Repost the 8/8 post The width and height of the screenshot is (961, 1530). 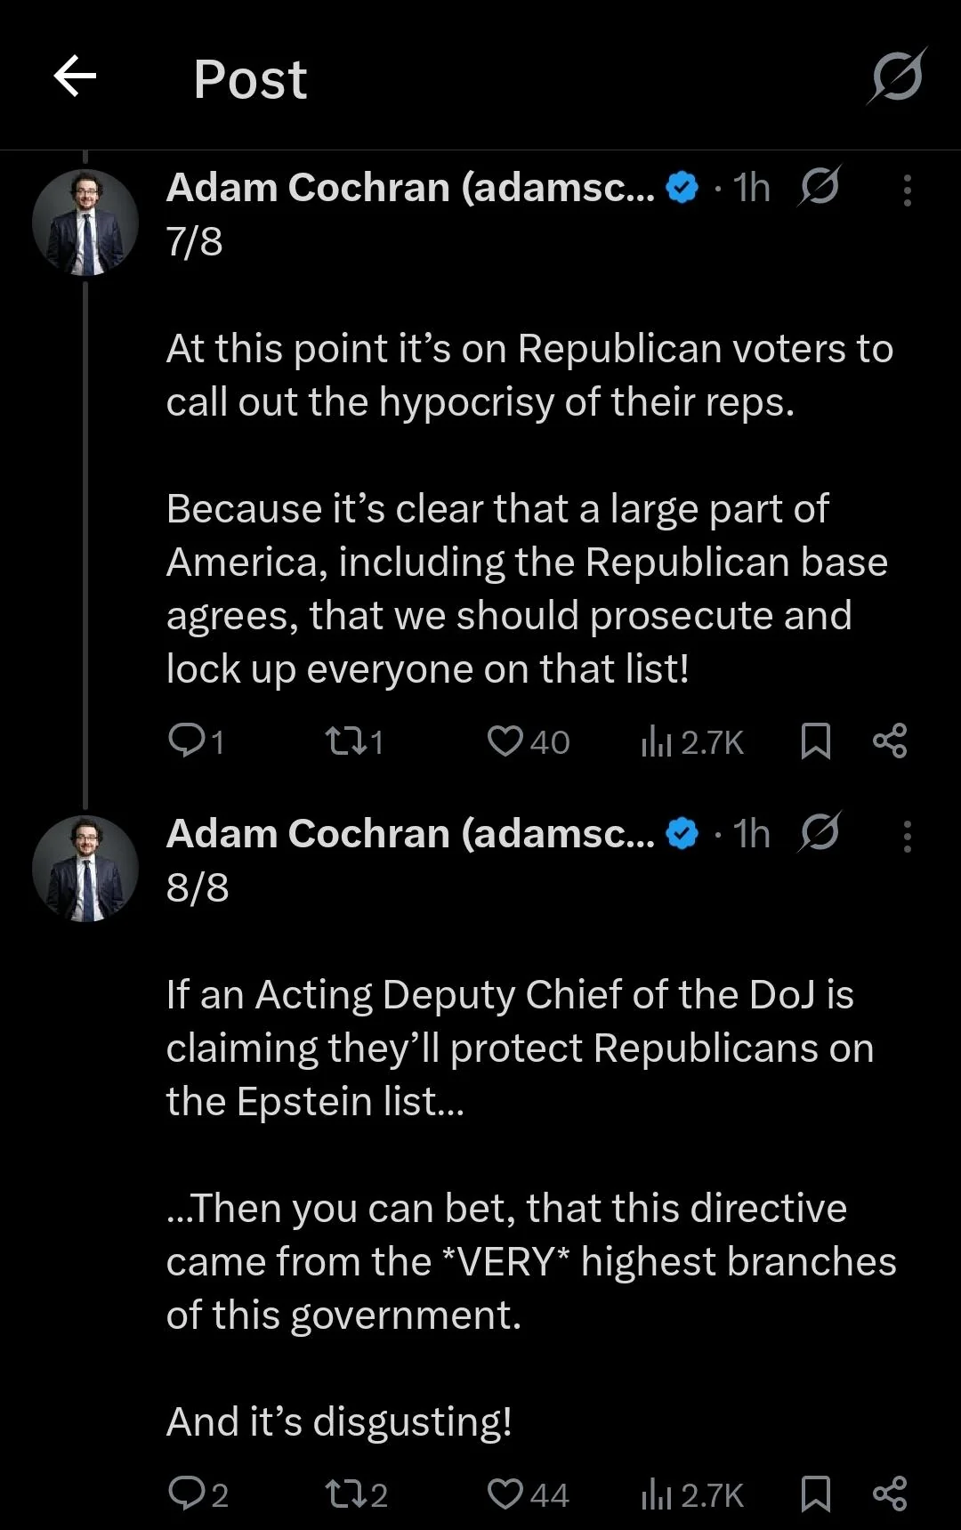point(343,1494)
